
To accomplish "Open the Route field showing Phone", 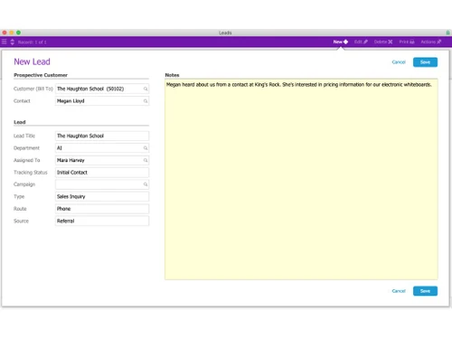I will click(x=102, y=209).
